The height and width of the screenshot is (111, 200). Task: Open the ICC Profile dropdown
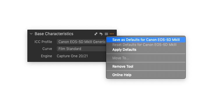(82, 42)
